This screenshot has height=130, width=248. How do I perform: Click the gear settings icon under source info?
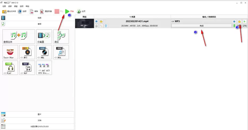pos(96,26)
